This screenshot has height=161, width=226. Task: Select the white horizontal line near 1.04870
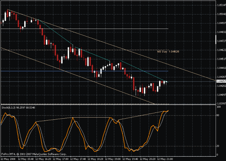pyautogui.click(x=85, y=29)
